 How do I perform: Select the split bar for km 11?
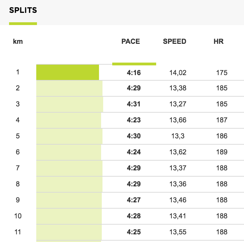(69, 232)
